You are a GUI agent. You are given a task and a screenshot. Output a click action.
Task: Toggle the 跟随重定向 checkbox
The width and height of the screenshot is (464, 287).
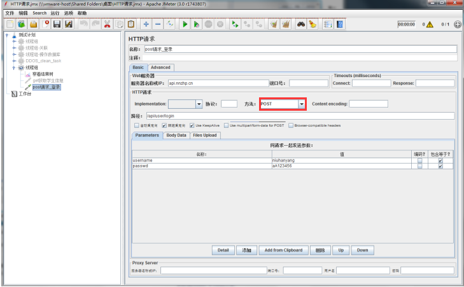[164, 125]
